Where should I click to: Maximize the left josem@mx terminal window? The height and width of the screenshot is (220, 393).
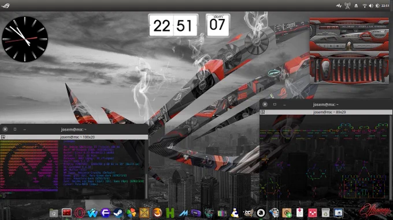[x=15, y=130]
